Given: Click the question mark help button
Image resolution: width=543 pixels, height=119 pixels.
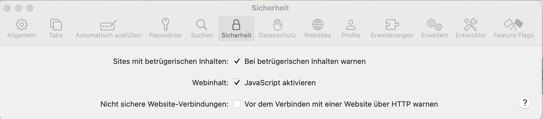Looking at the screenshot, I should click(525, 103).
